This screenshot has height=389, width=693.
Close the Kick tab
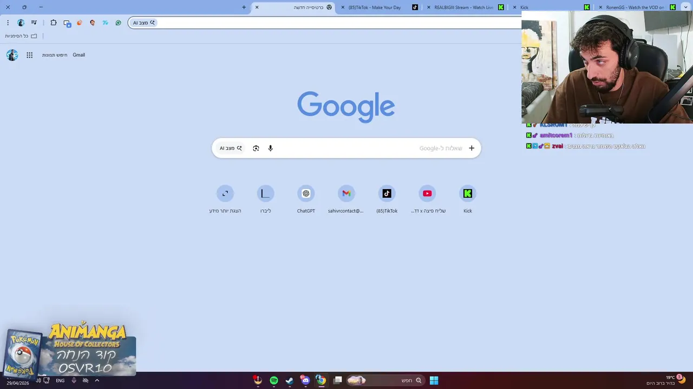click(515, 8)
